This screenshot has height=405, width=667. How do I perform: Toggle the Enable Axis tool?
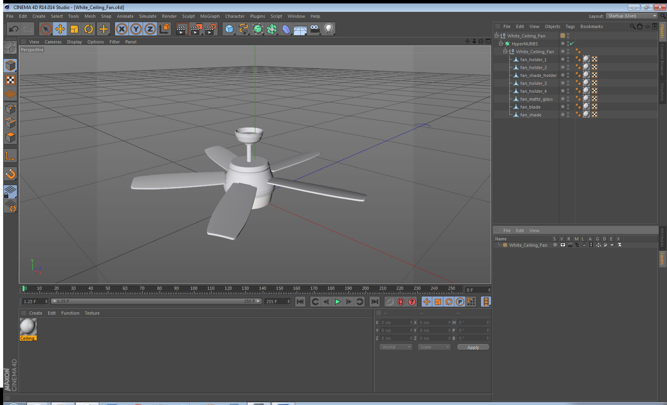10,156
